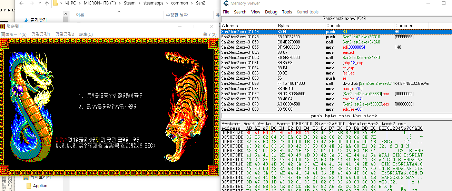The image size is (452, 191).
Task: Close the game window
Action: click(211, 27)
